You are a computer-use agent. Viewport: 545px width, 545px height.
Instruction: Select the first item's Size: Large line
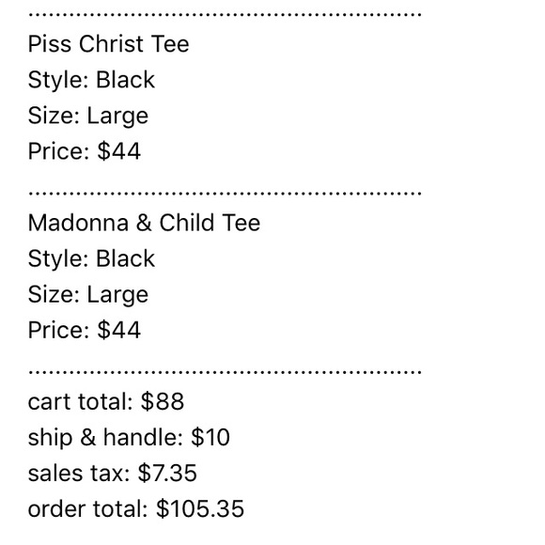point(88,117)
